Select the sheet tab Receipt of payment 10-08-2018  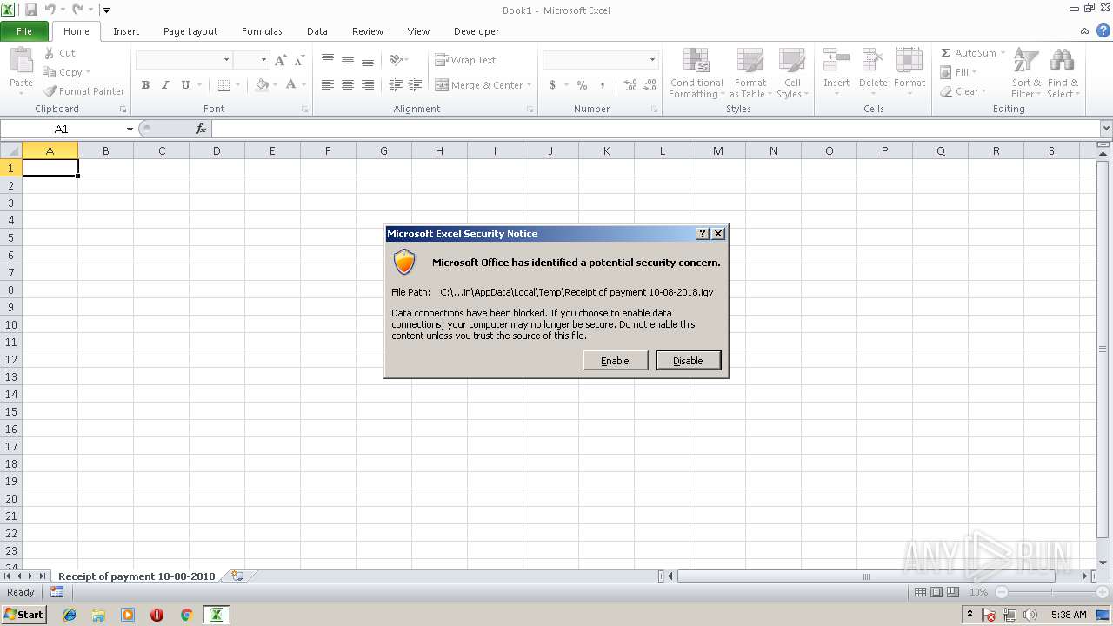pos(137,576)
